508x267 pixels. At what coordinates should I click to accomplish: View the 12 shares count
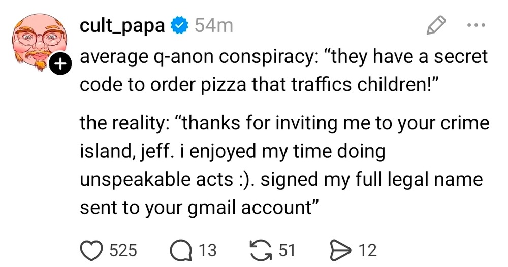tap(368, 250)
